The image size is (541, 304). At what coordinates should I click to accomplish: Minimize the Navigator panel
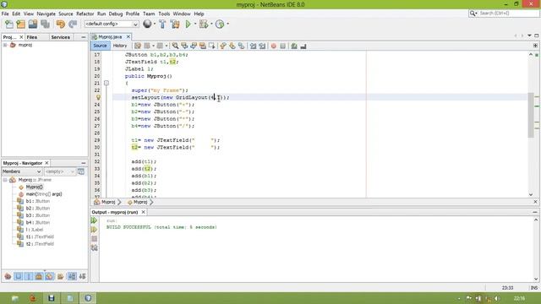coord(84,163)
